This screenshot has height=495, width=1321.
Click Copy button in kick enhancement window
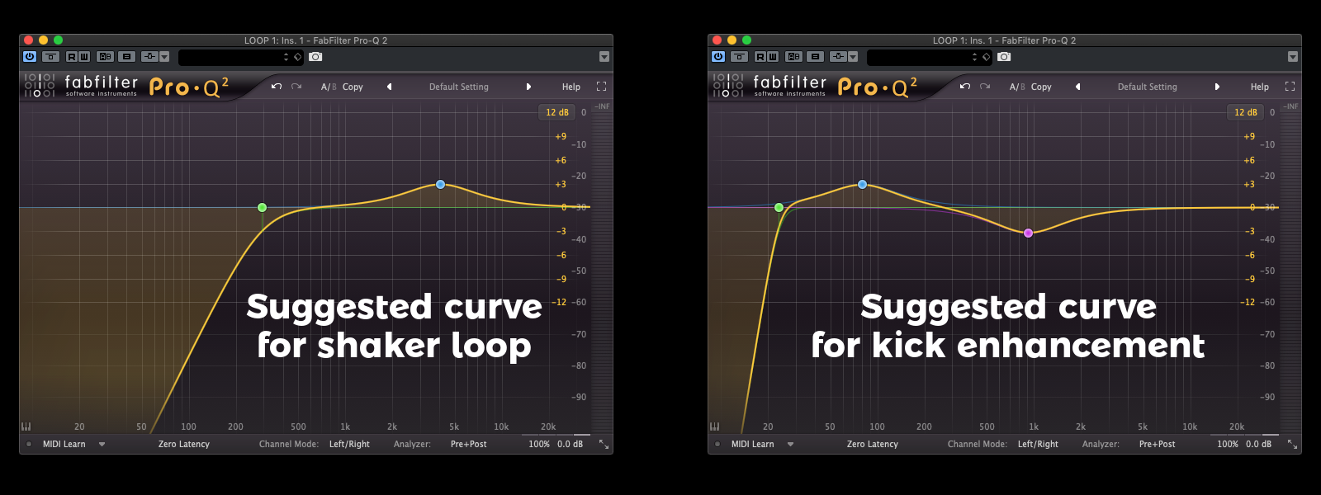click(1041, 87)
